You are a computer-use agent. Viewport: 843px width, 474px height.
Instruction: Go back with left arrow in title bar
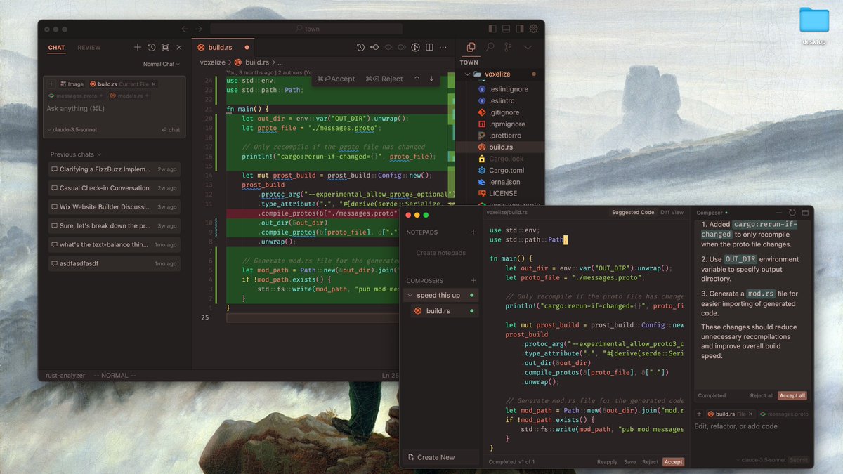pyautogui.click(x=185, y=29)
